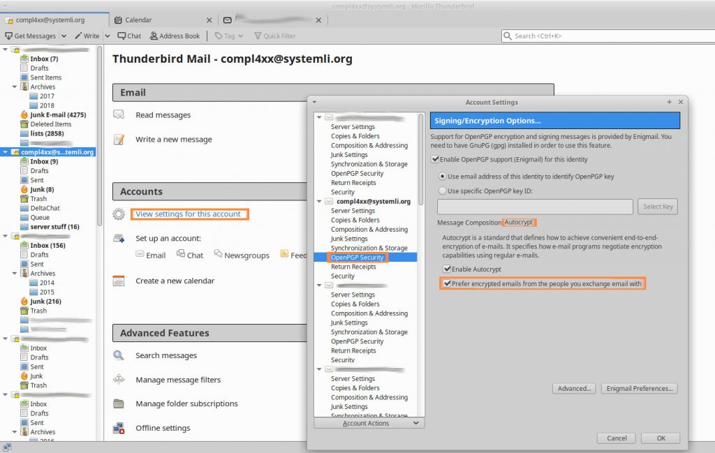Click the status bar online icon
715x453 pixels.
(7, 447)
